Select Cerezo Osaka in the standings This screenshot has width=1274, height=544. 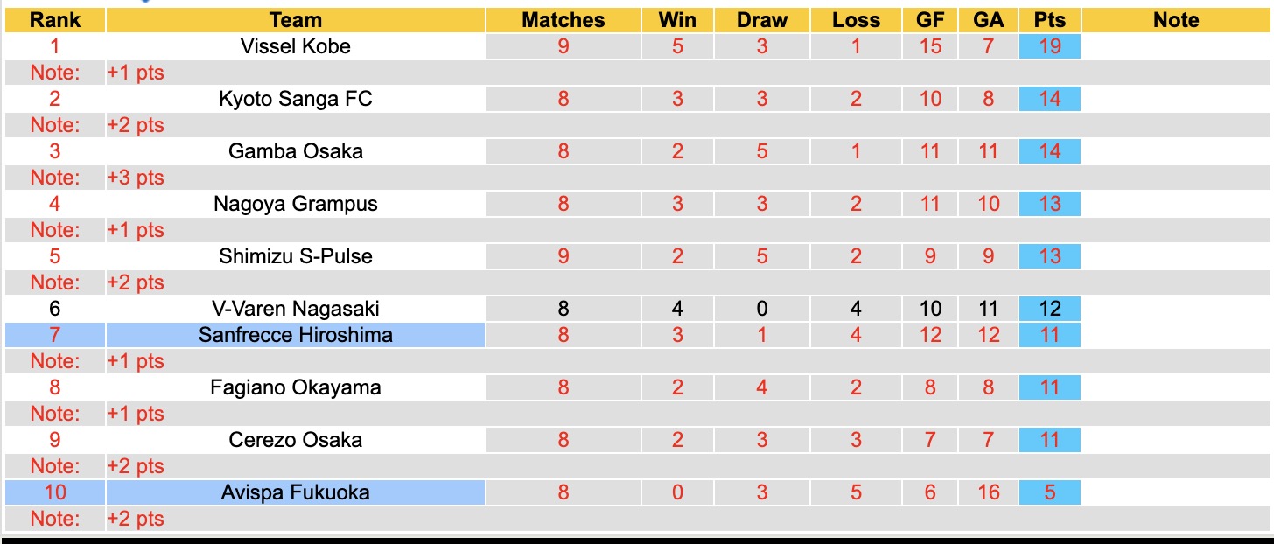(296, 440)
